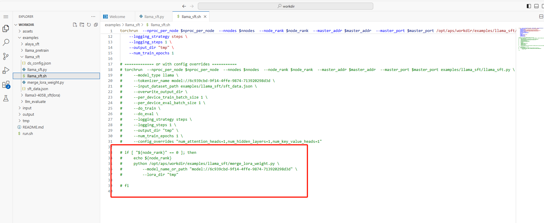Click the workdir command search box
This screenshot has height=223, width=544.
(285, 6)
